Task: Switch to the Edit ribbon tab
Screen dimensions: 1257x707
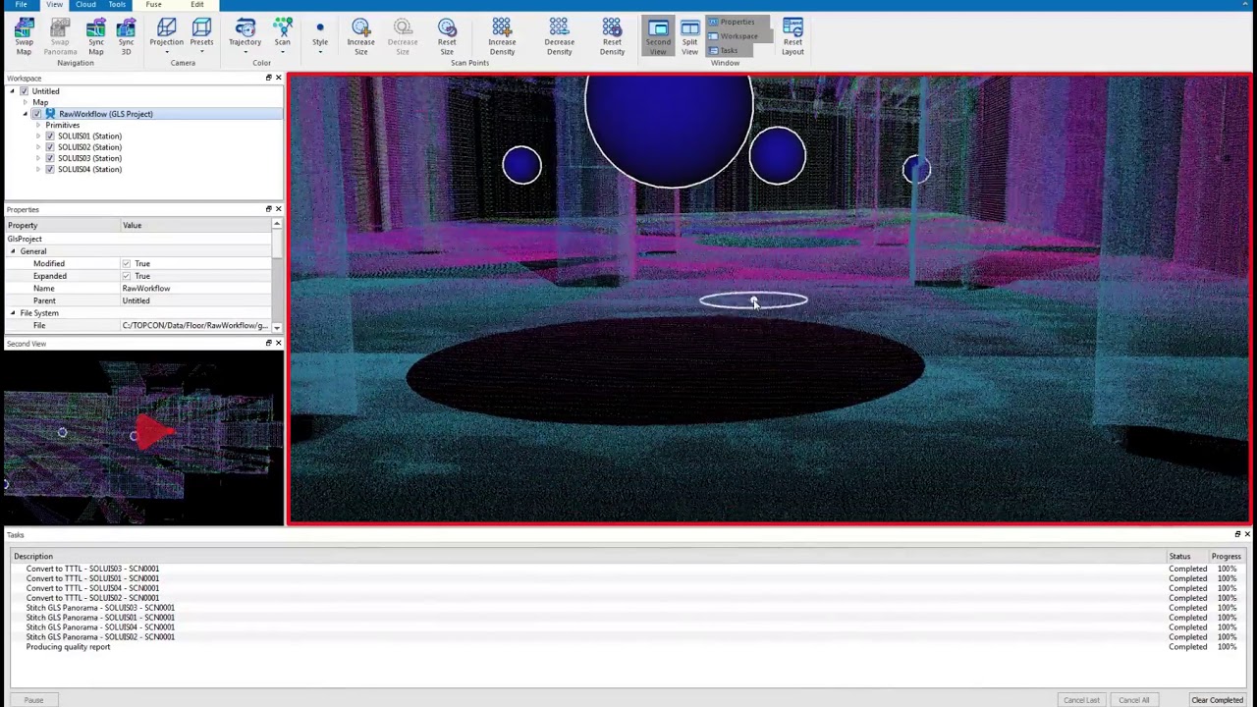Action: click(197, 5)
